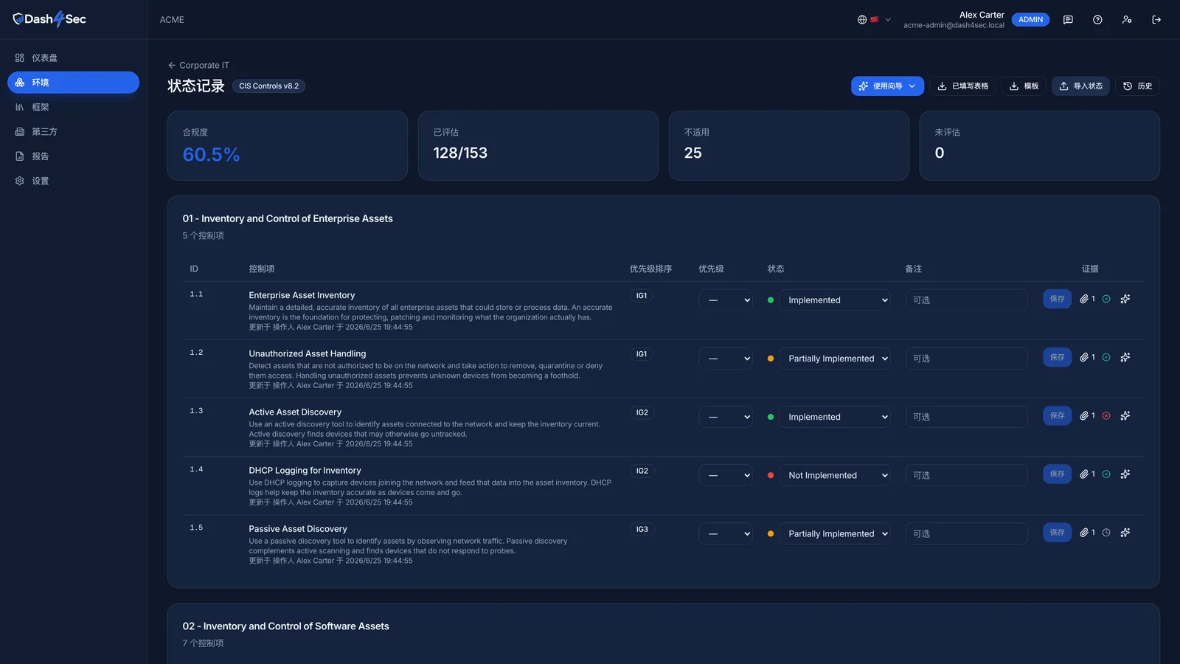This screenshot has height=664, width=1180.
Task: Click the green check evidence status for 1.4
Action: point(1106,474)
